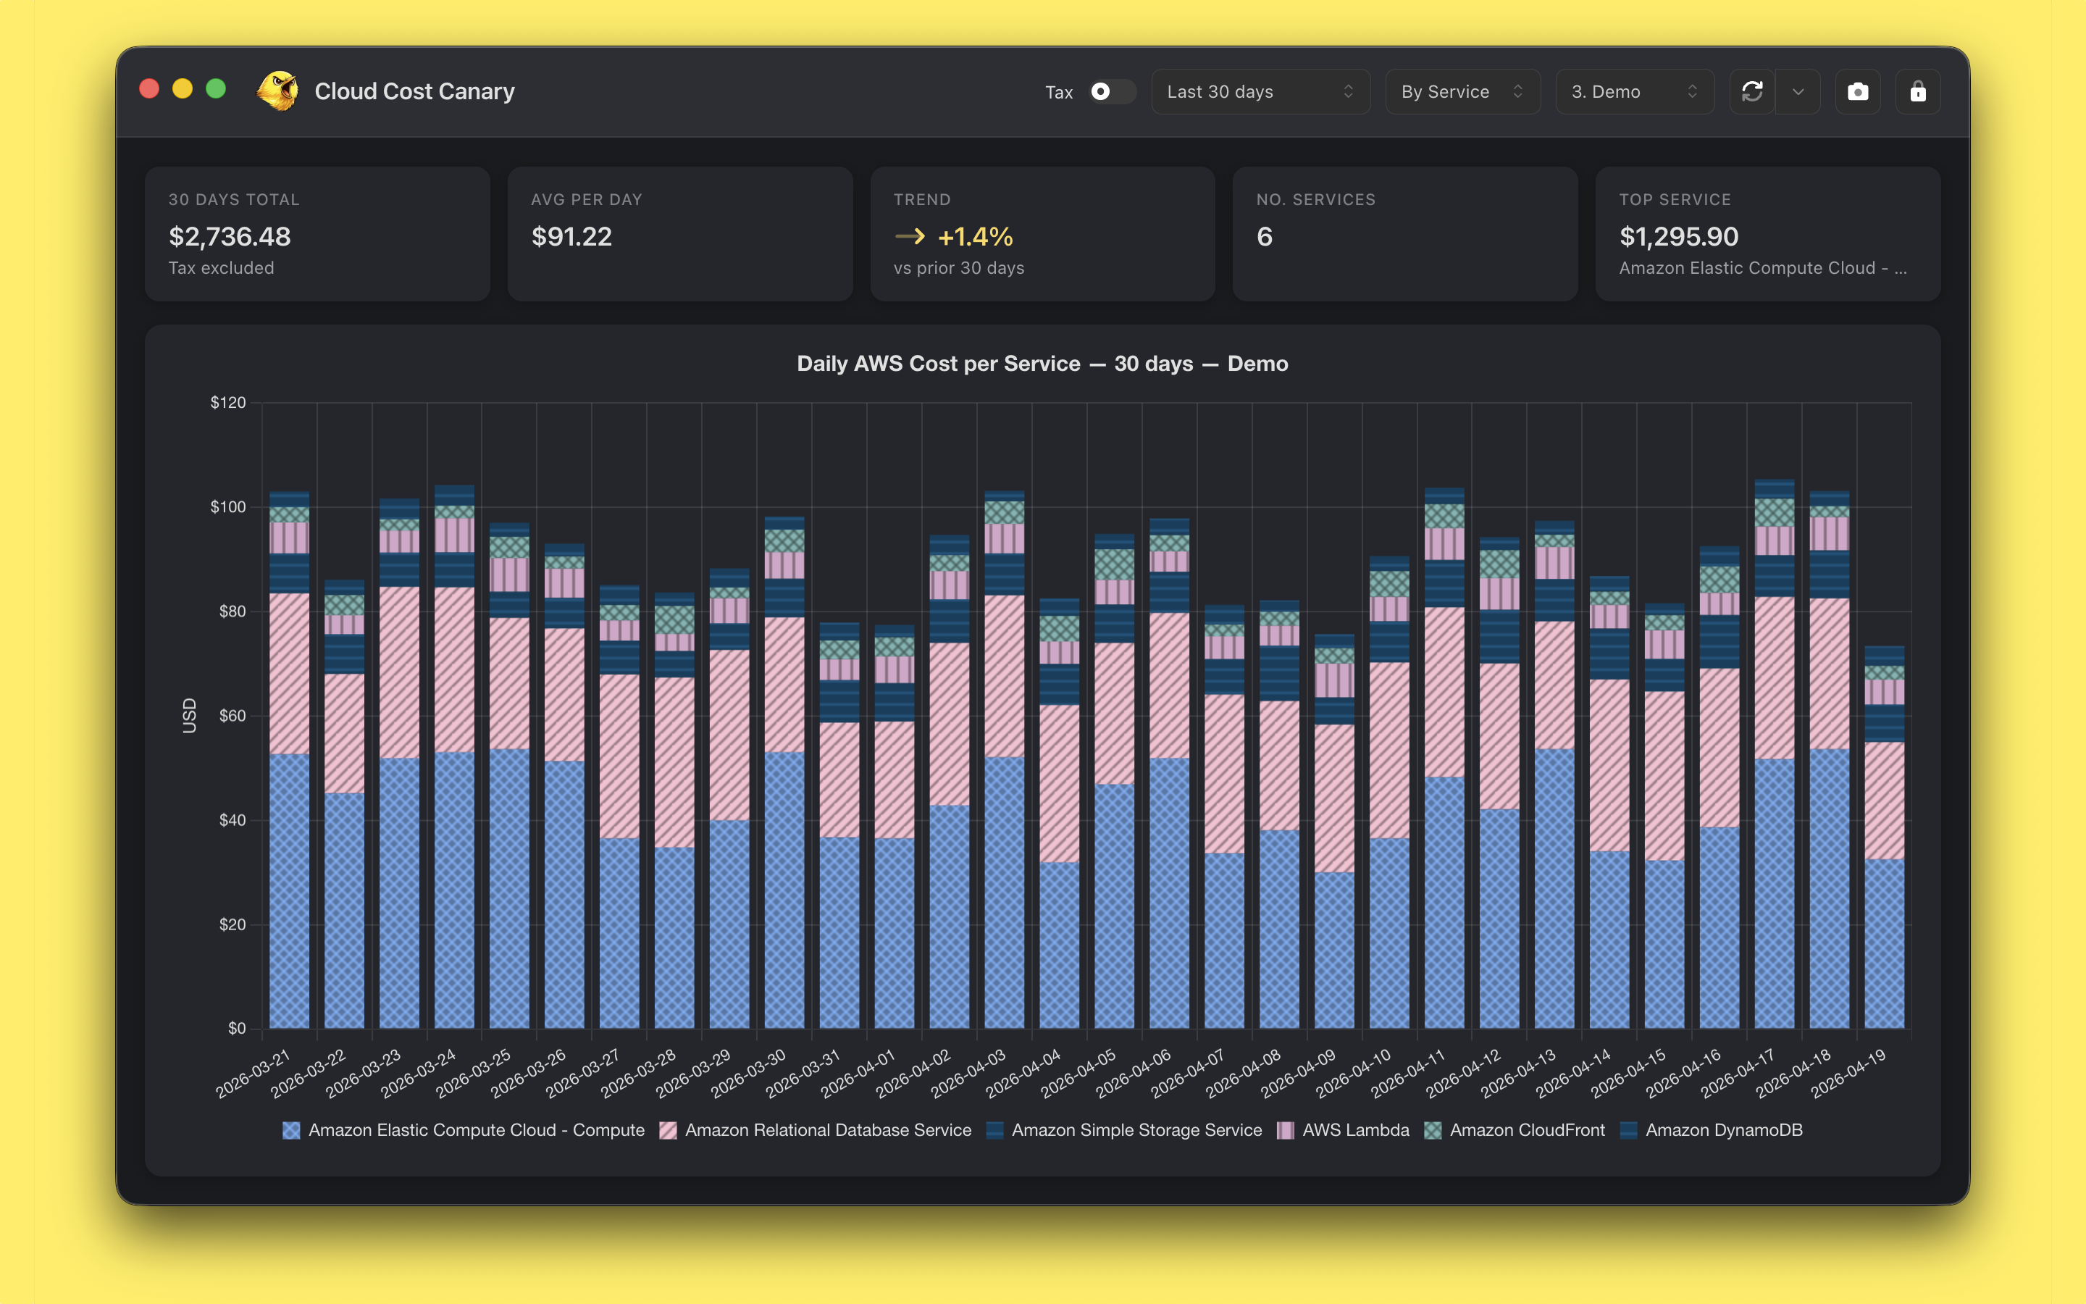Open the Last 30 days dropdown

click(x=1260, y=91)
